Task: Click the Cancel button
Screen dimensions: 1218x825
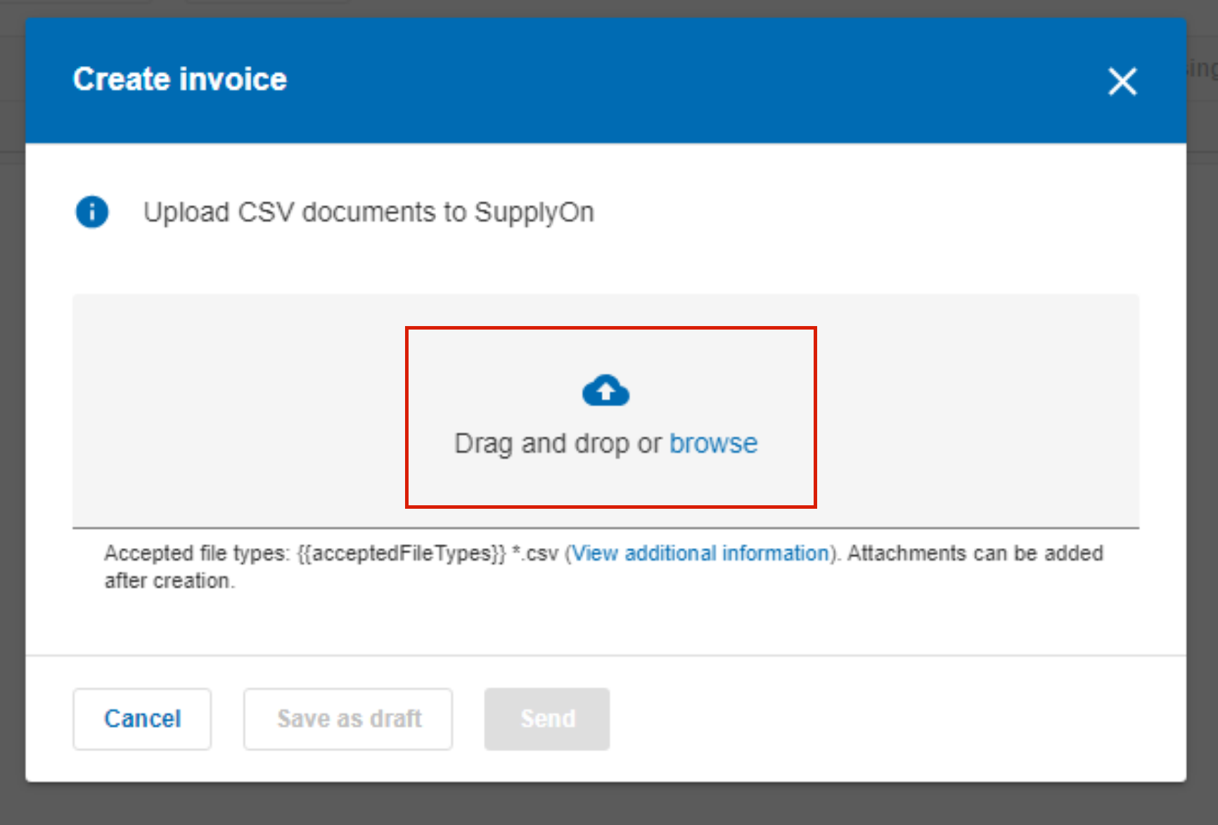Action: [x=142, y=719]
